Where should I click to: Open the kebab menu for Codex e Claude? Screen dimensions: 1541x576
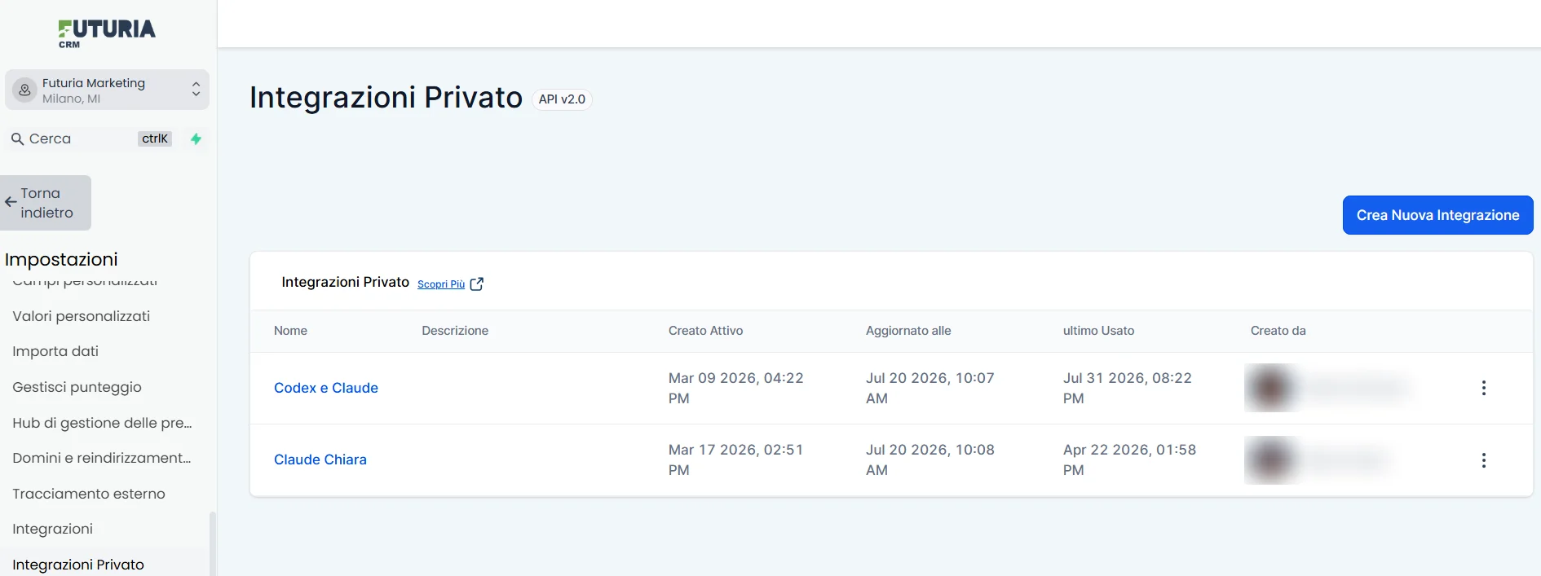pos(1484,388)
